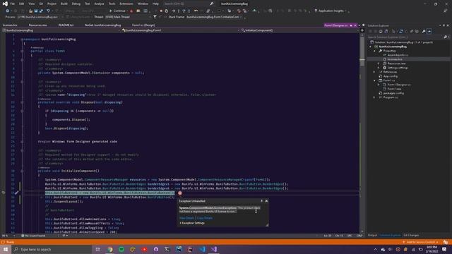Screen dimensions: 452x254
Task: Click the Solution Explorer Properties wrench icon
Action: click(x=424, y=31)
